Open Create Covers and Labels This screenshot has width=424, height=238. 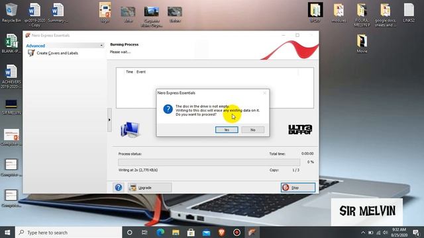pyautogui.click(x=53, y=53)
